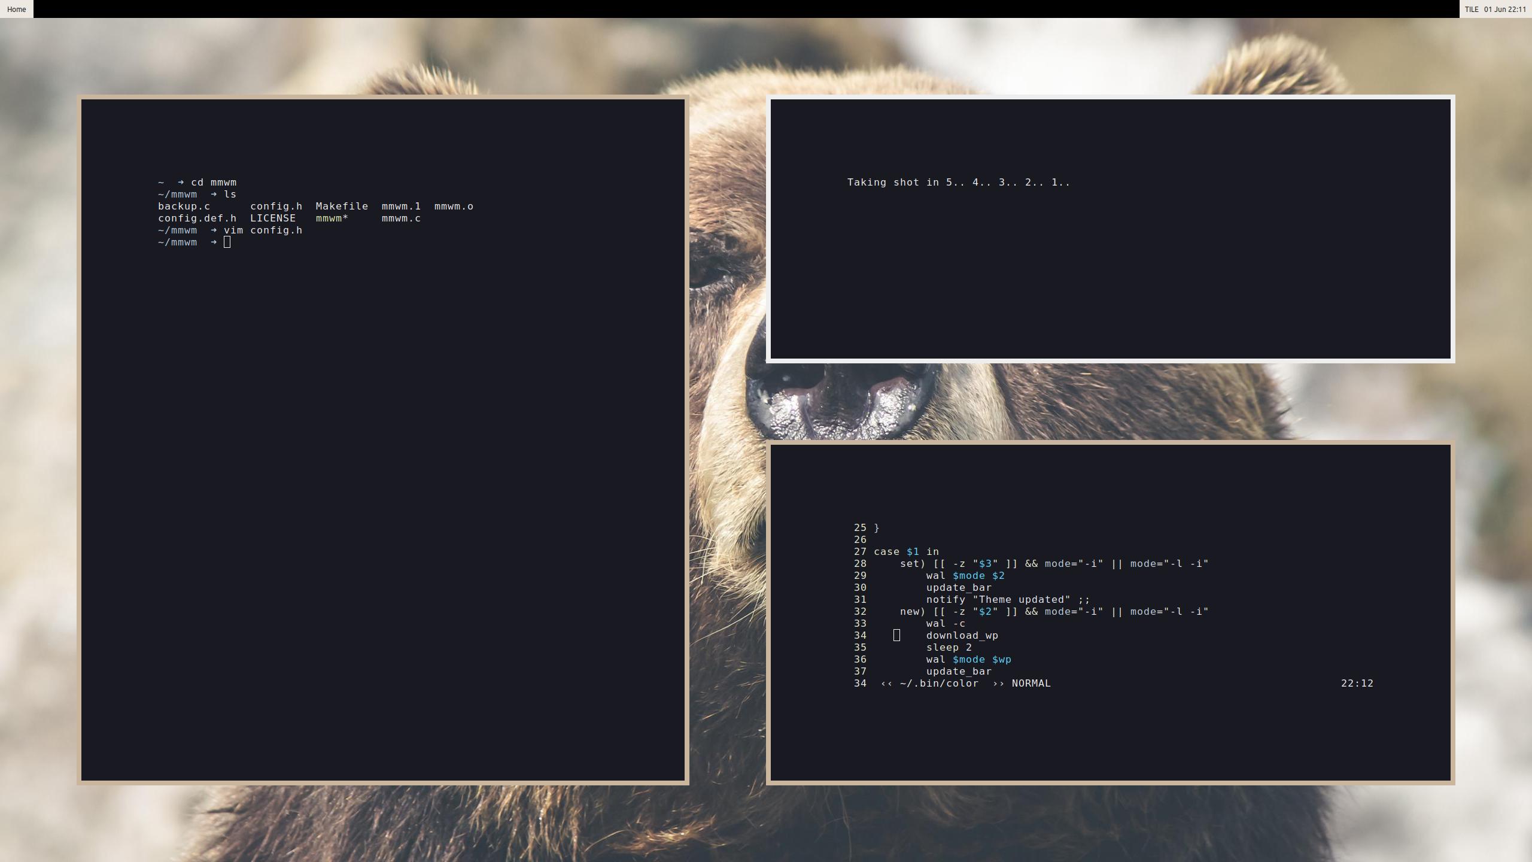Viewport: 1532px width, 862px height.
Task: Click the 'Taking shot in 5..' countdown text
Action: pyautogui.click(x=958, y=182)
